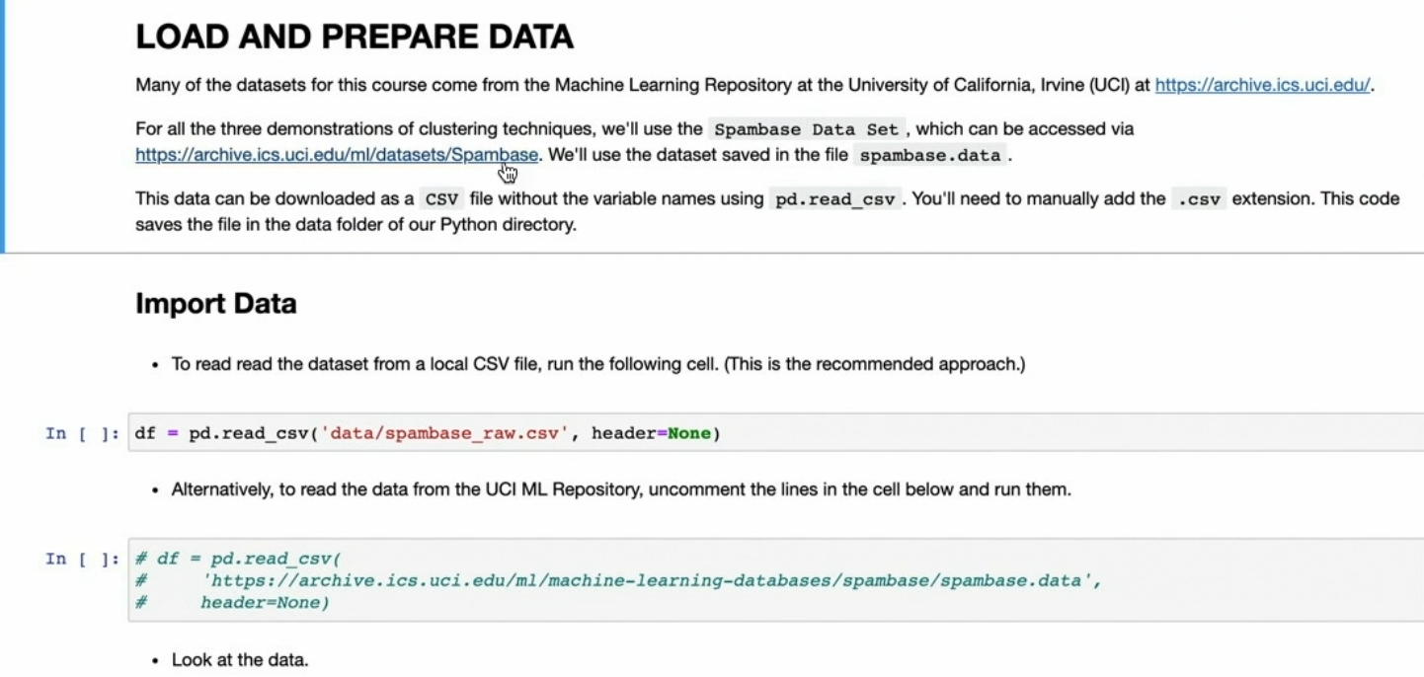Screen dimensions: 1424x677
Task: Click the 'pd.read_csv' inline code in paragraph
Action: (x=834, y=199)
